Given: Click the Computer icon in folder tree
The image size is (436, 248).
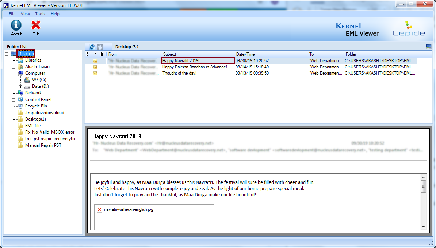Looking at the screenshot, I should coord(20,73).
